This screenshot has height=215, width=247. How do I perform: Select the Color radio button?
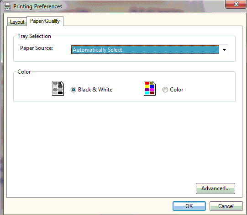[x=165, y=90]
